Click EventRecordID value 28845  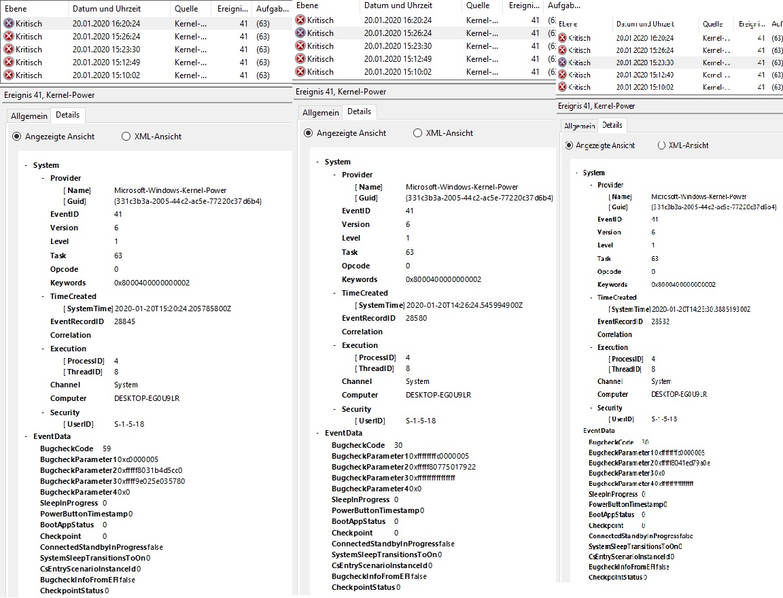point(125,321)
